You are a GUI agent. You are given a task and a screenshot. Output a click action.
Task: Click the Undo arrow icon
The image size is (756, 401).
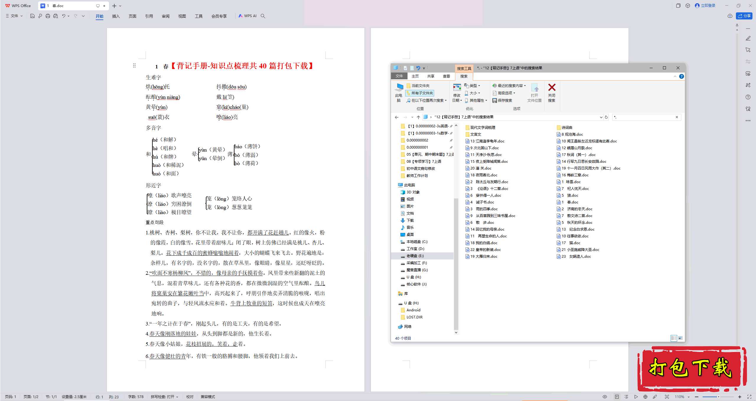pyautogui.click(x=63, y=16)
